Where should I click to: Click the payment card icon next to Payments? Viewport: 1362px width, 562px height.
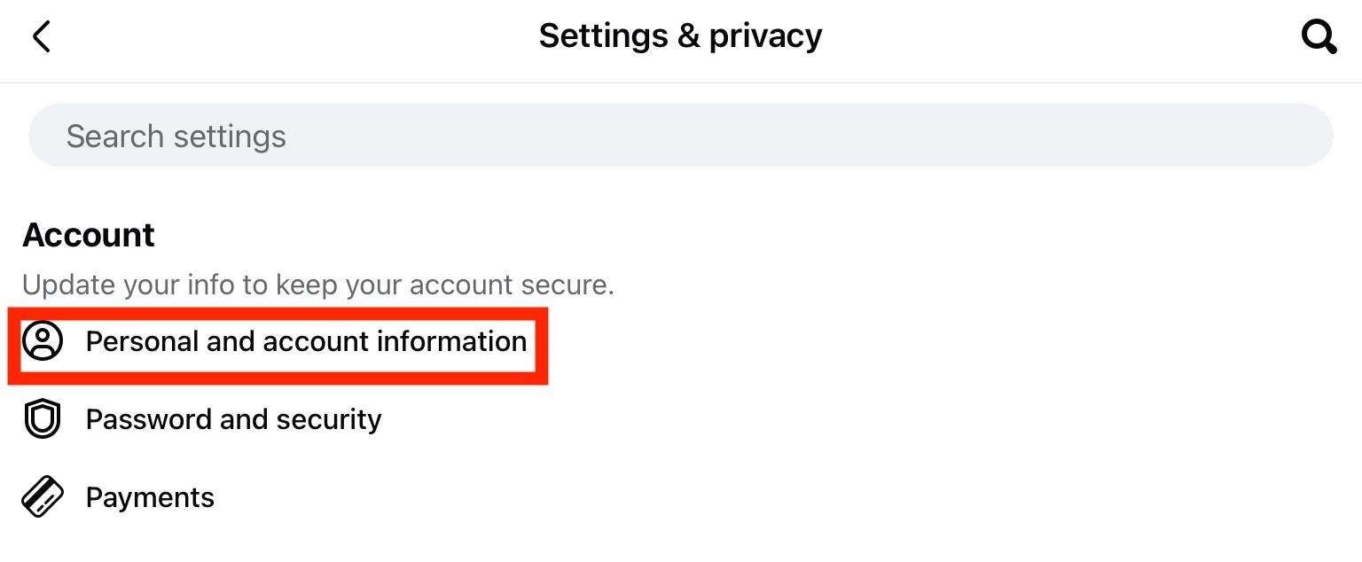[x=43, y=496]
